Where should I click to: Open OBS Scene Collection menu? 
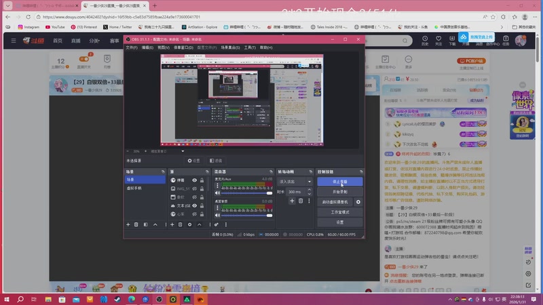230,47
